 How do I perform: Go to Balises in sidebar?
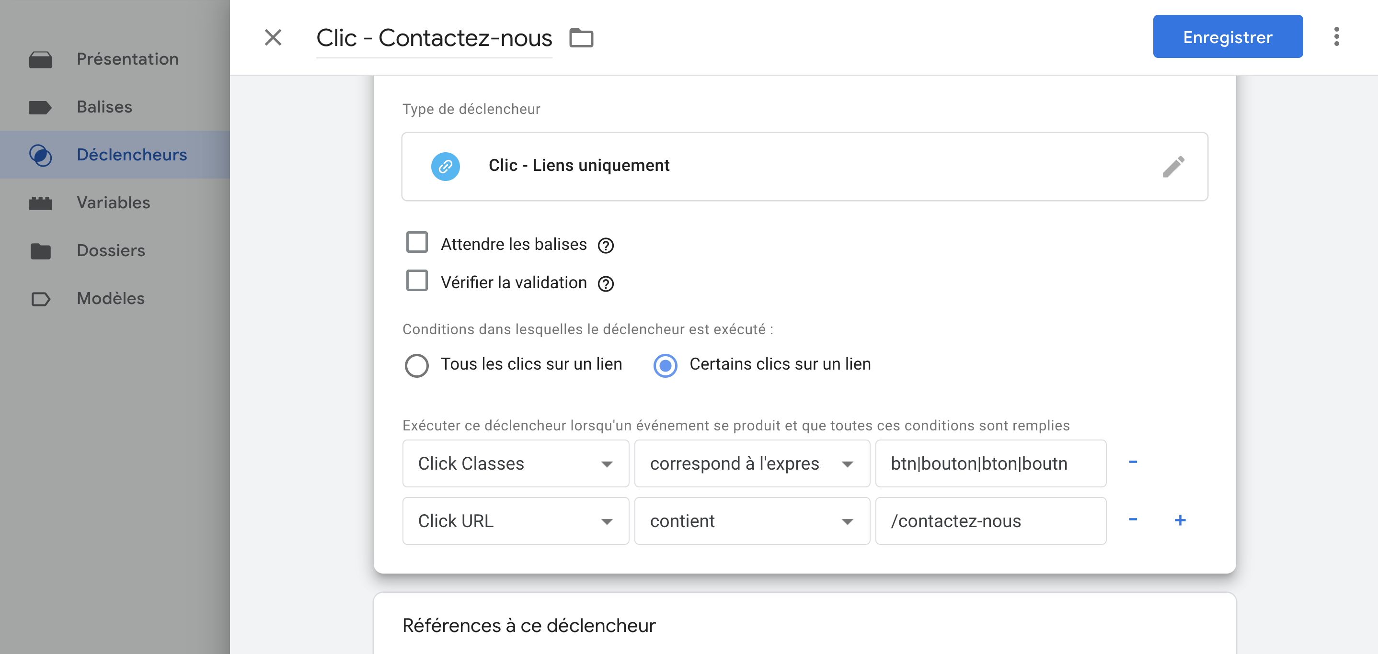point(104,107)
